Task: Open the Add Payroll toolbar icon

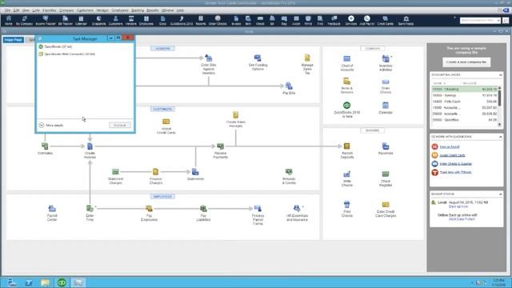Action: pyautogui.click(x=366, y=20)
